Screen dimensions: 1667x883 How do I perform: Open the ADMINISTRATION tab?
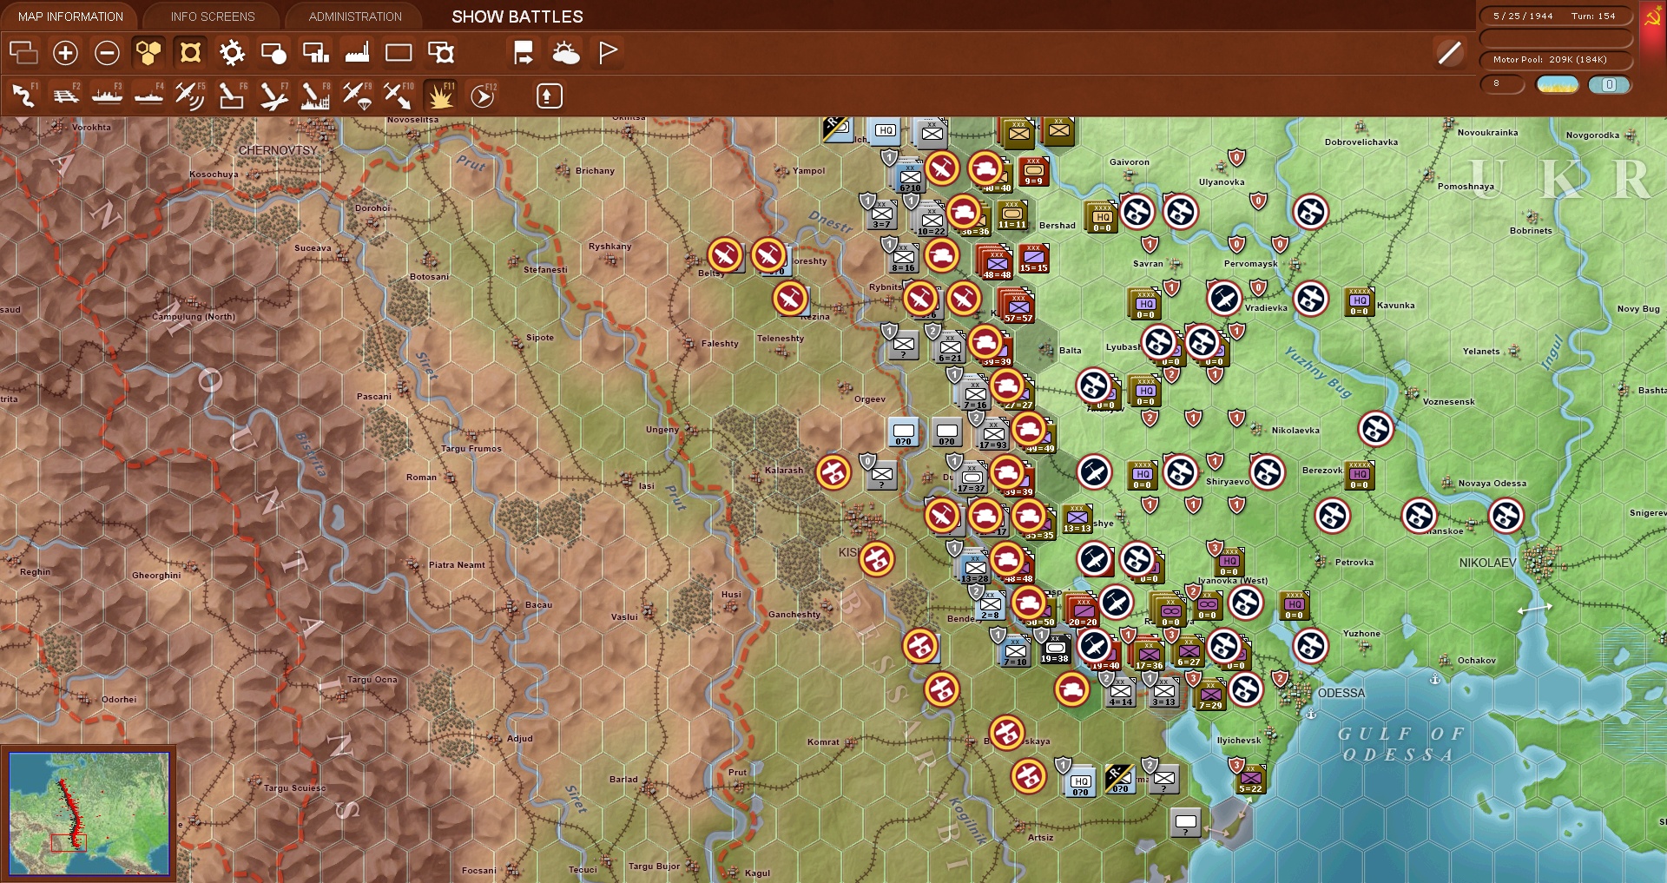pyautogui.click(x=355, y=16)
